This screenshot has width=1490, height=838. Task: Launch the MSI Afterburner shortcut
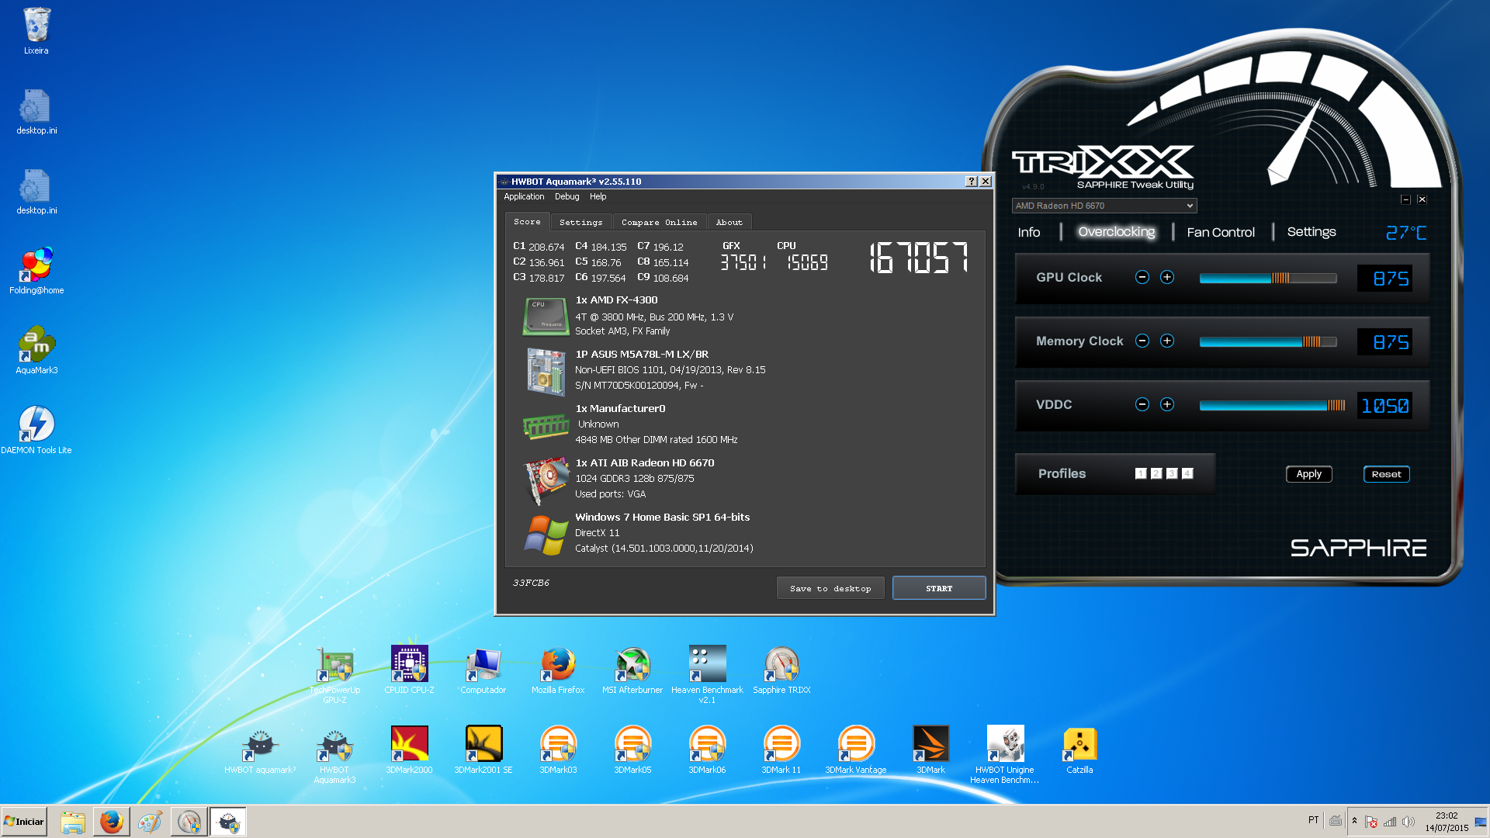pos(632,670)
